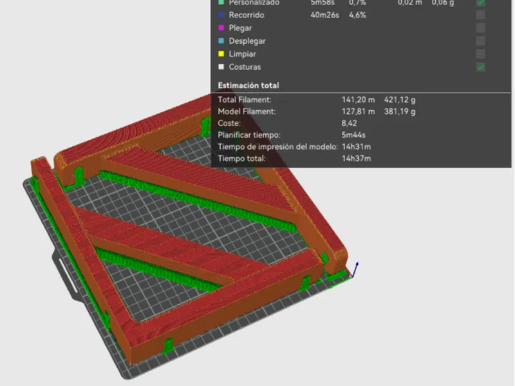Select the Costuras legend row label
Image resolution: width=515 pixels, height=386 pixels.
click(245, 67)
